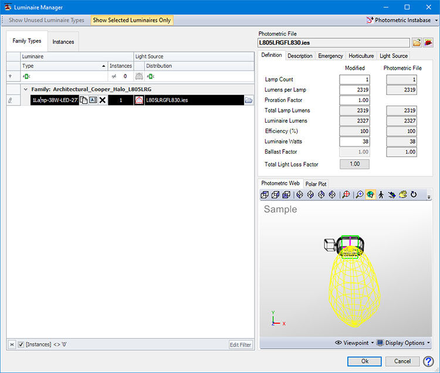440x373 pixels.
Task: Click the walk-through person icon in viewer toolbar
Action: [x=381, y=195]
